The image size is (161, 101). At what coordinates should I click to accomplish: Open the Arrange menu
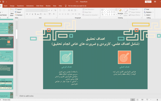coord(120,12)
